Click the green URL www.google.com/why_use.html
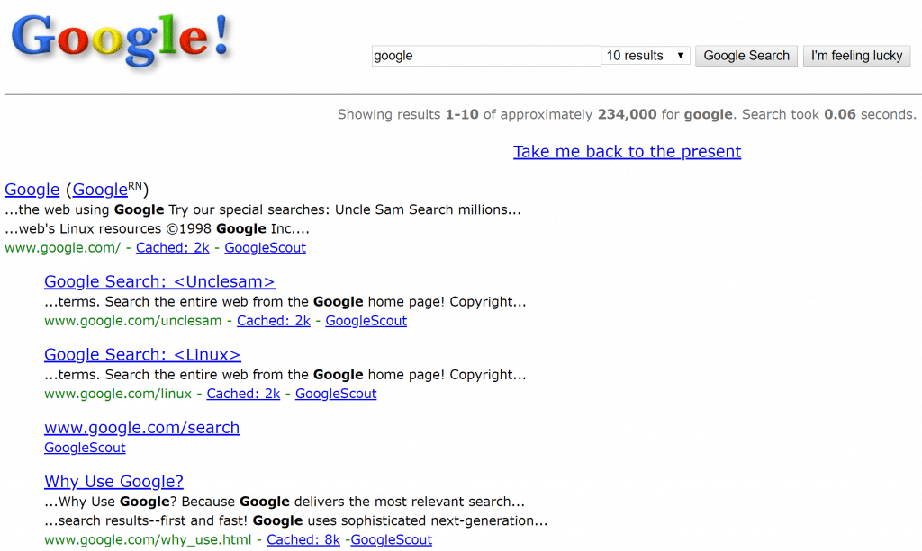Image resolution: width=922 pixels, height=551 pixels. point(148,540)
